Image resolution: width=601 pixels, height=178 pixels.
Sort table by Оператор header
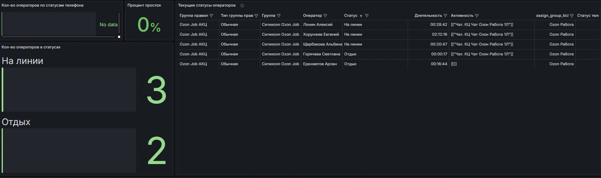(x=313, y=16)
